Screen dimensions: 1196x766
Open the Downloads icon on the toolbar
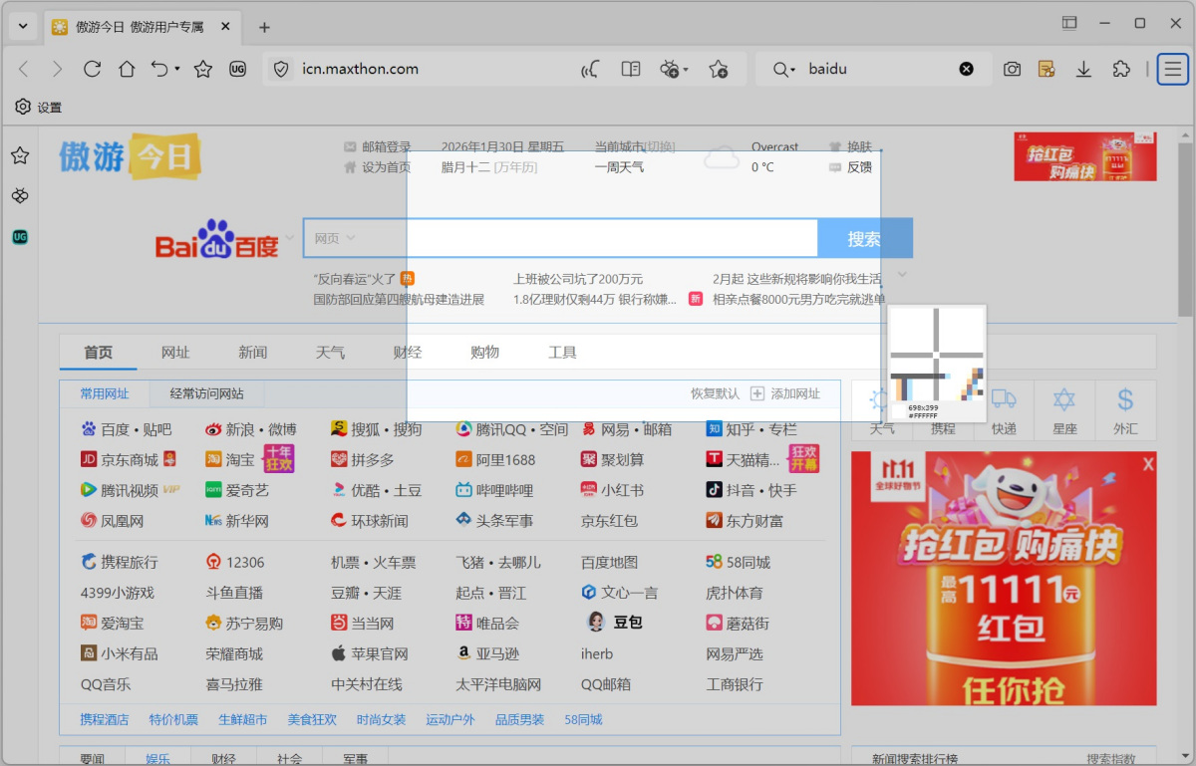1083,69
